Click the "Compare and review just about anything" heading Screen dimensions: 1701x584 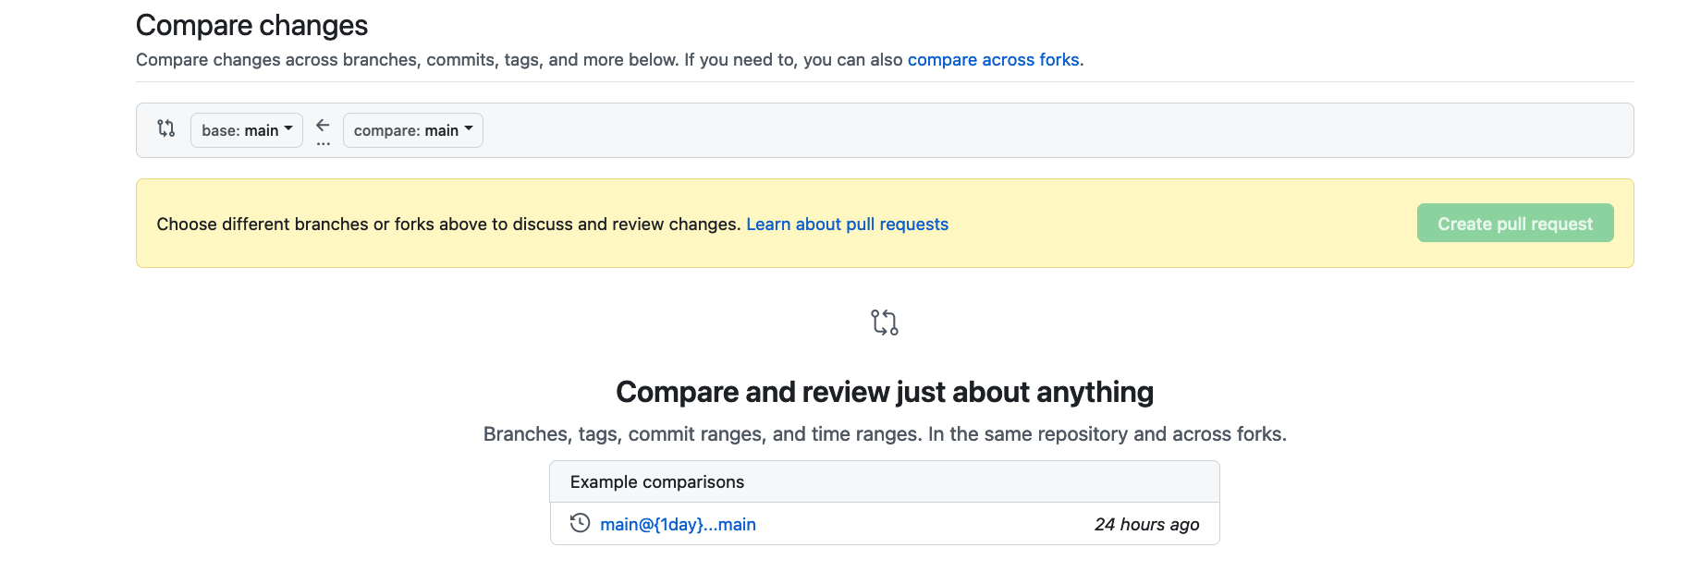[885, 393]
